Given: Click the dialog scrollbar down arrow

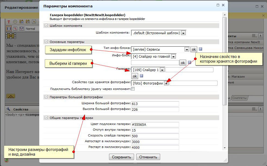Looking at the screenshot, I should [x=225, y=148].
